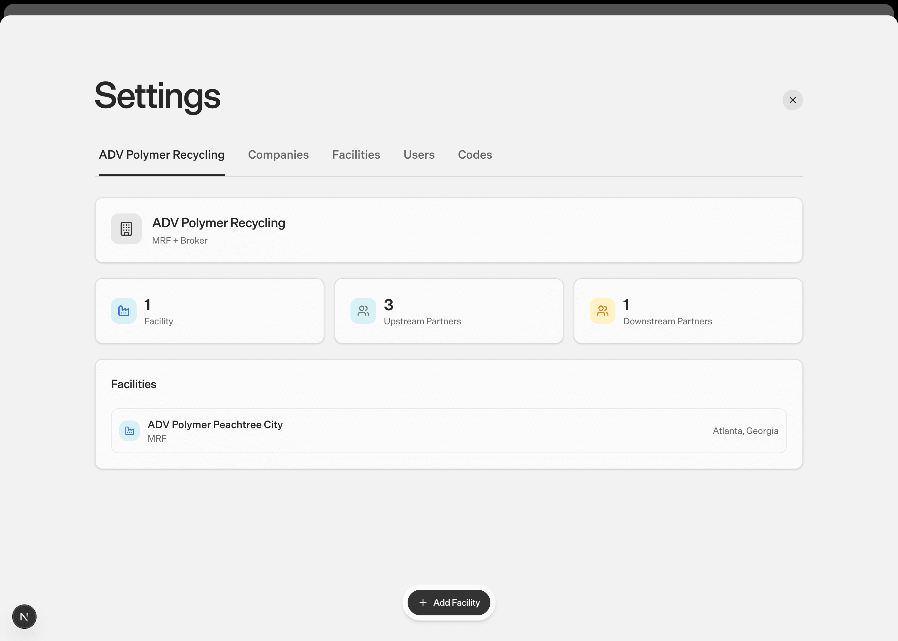Open the Facilities tab
Image resolution: width=898 pixels, height=641 pixels.
(x=356, y=155)
